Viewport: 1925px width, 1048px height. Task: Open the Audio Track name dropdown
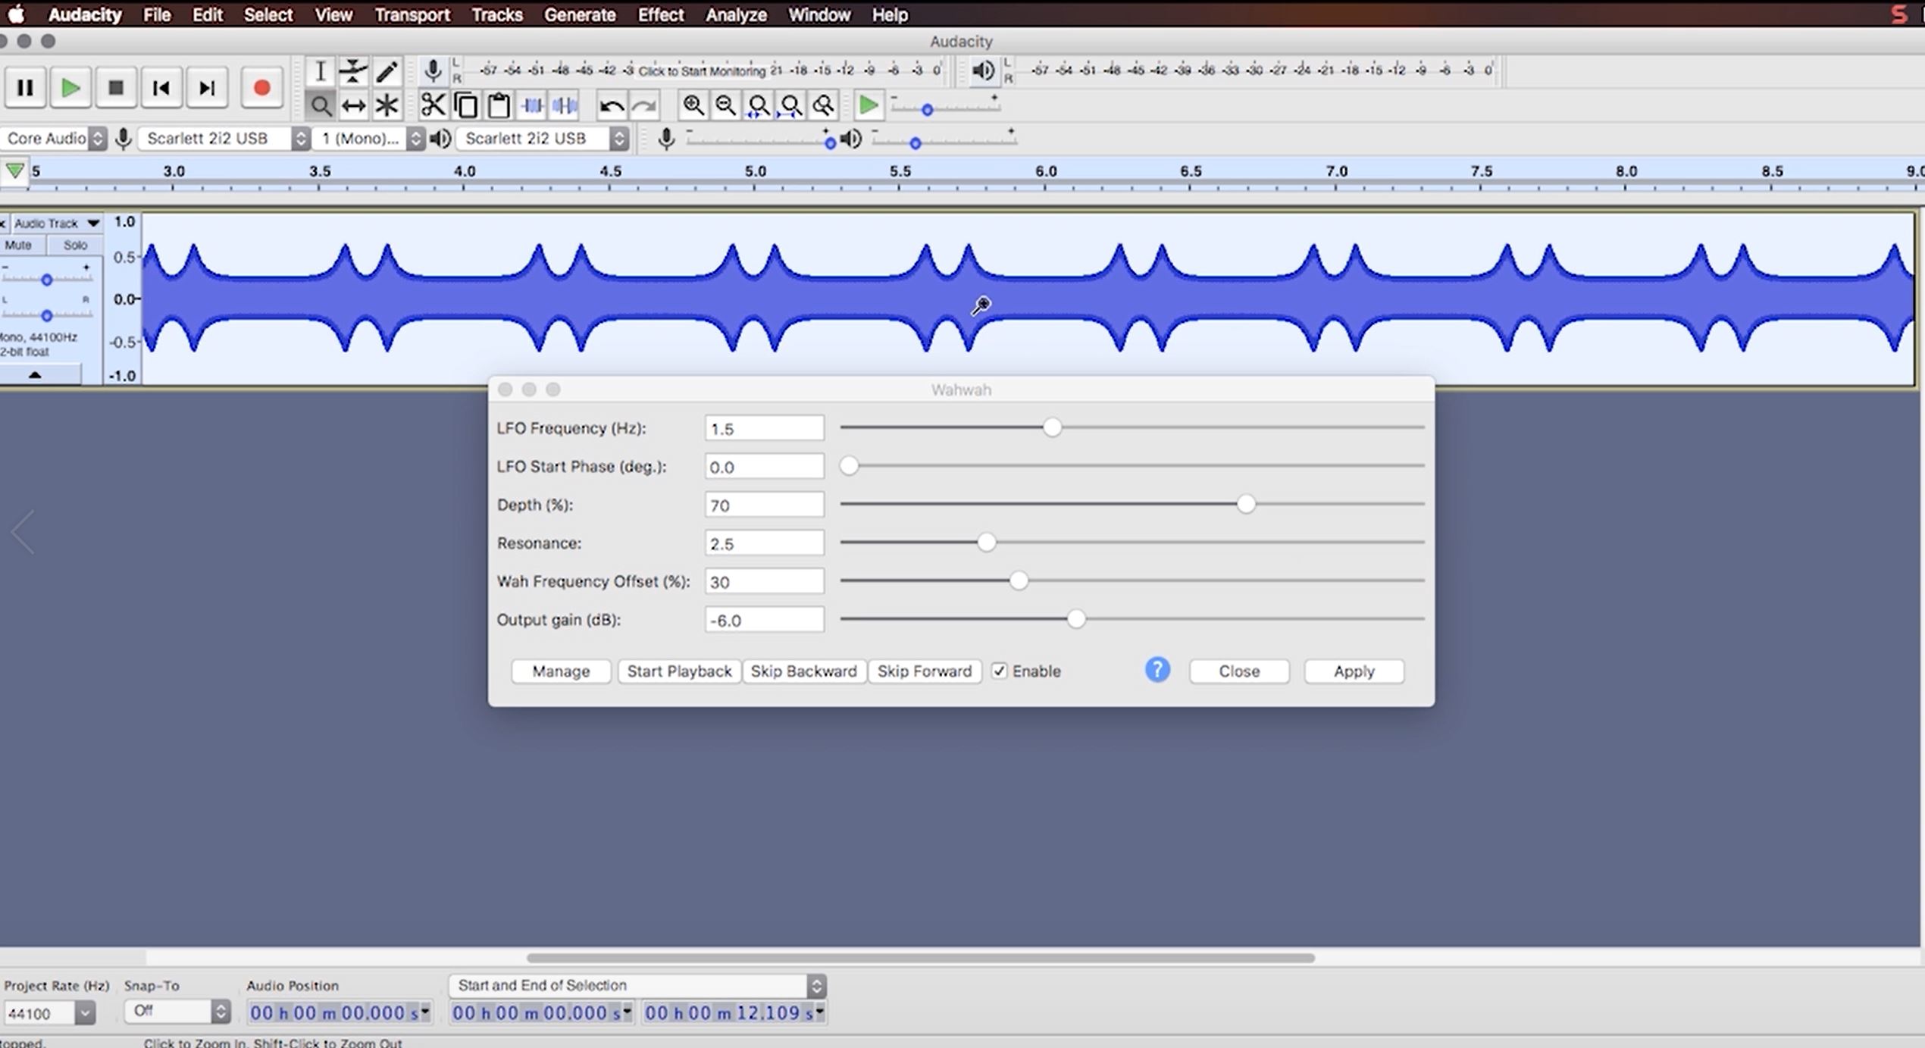coord(92,223)
